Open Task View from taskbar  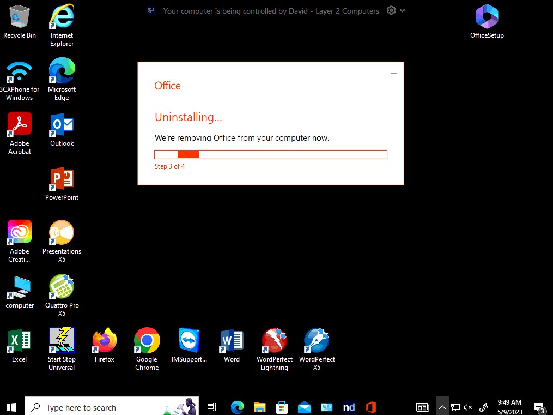pos(211,407)
